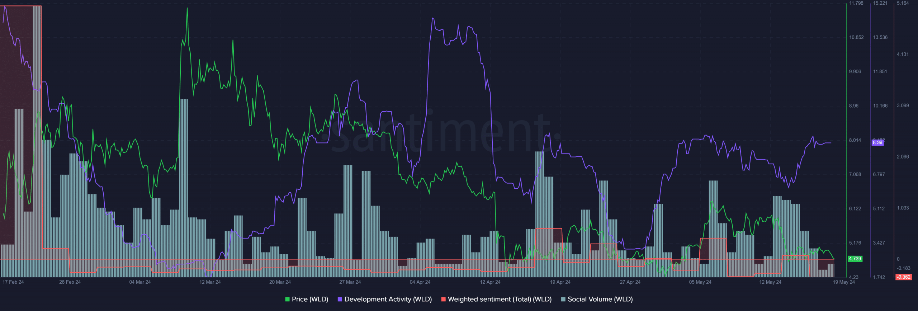Click the 8.014 price axis value
This screenshot has width=918, height=311.
855,140
